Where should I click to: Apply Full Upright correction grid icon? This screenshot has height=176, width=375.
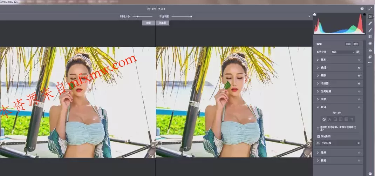[x=346, y=119]
